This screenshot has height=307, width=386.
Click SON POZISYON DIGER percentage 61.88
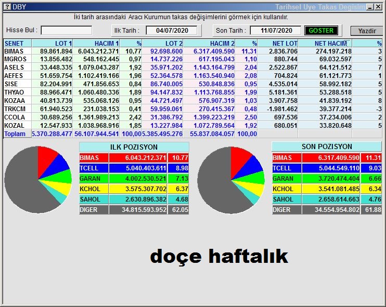(373, 210)
